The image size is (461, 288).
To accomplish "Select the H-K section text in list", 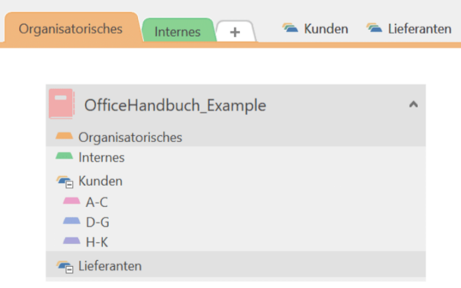I will click(97, 242).
